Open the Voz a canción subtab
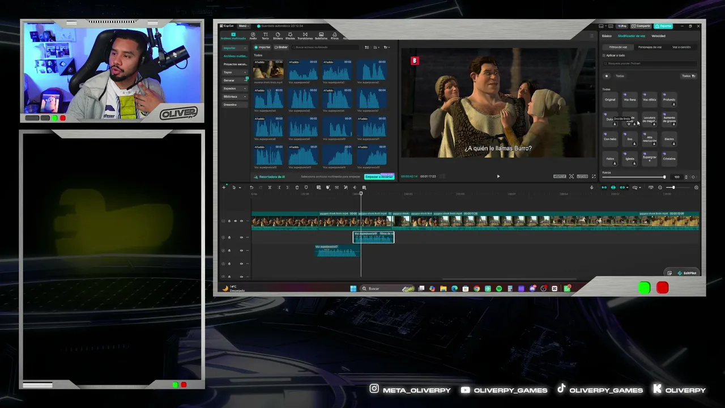The height and width of the screenshot is (408, 725). pos(681,47)
